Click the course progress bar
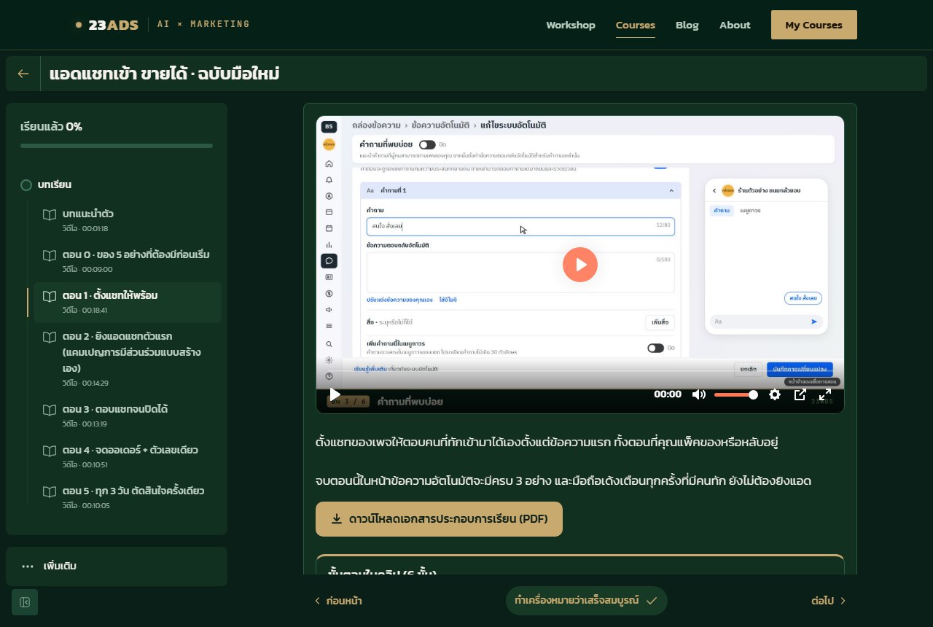 pos(117,146)
